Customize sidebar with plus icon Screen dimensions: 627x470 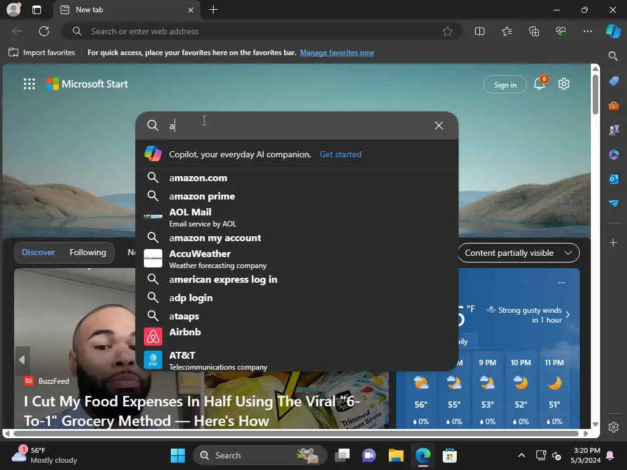[614, 242]
